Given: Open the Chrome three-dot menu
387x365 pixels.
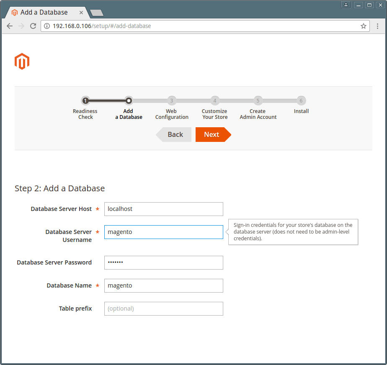Looking at the screenshot, I should tap(377, 26).
